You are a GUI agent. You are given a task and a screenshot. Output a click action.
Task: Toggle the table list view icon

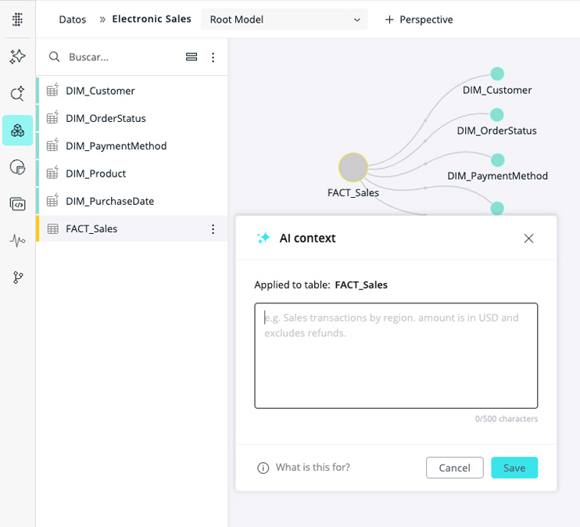[192, 57]
